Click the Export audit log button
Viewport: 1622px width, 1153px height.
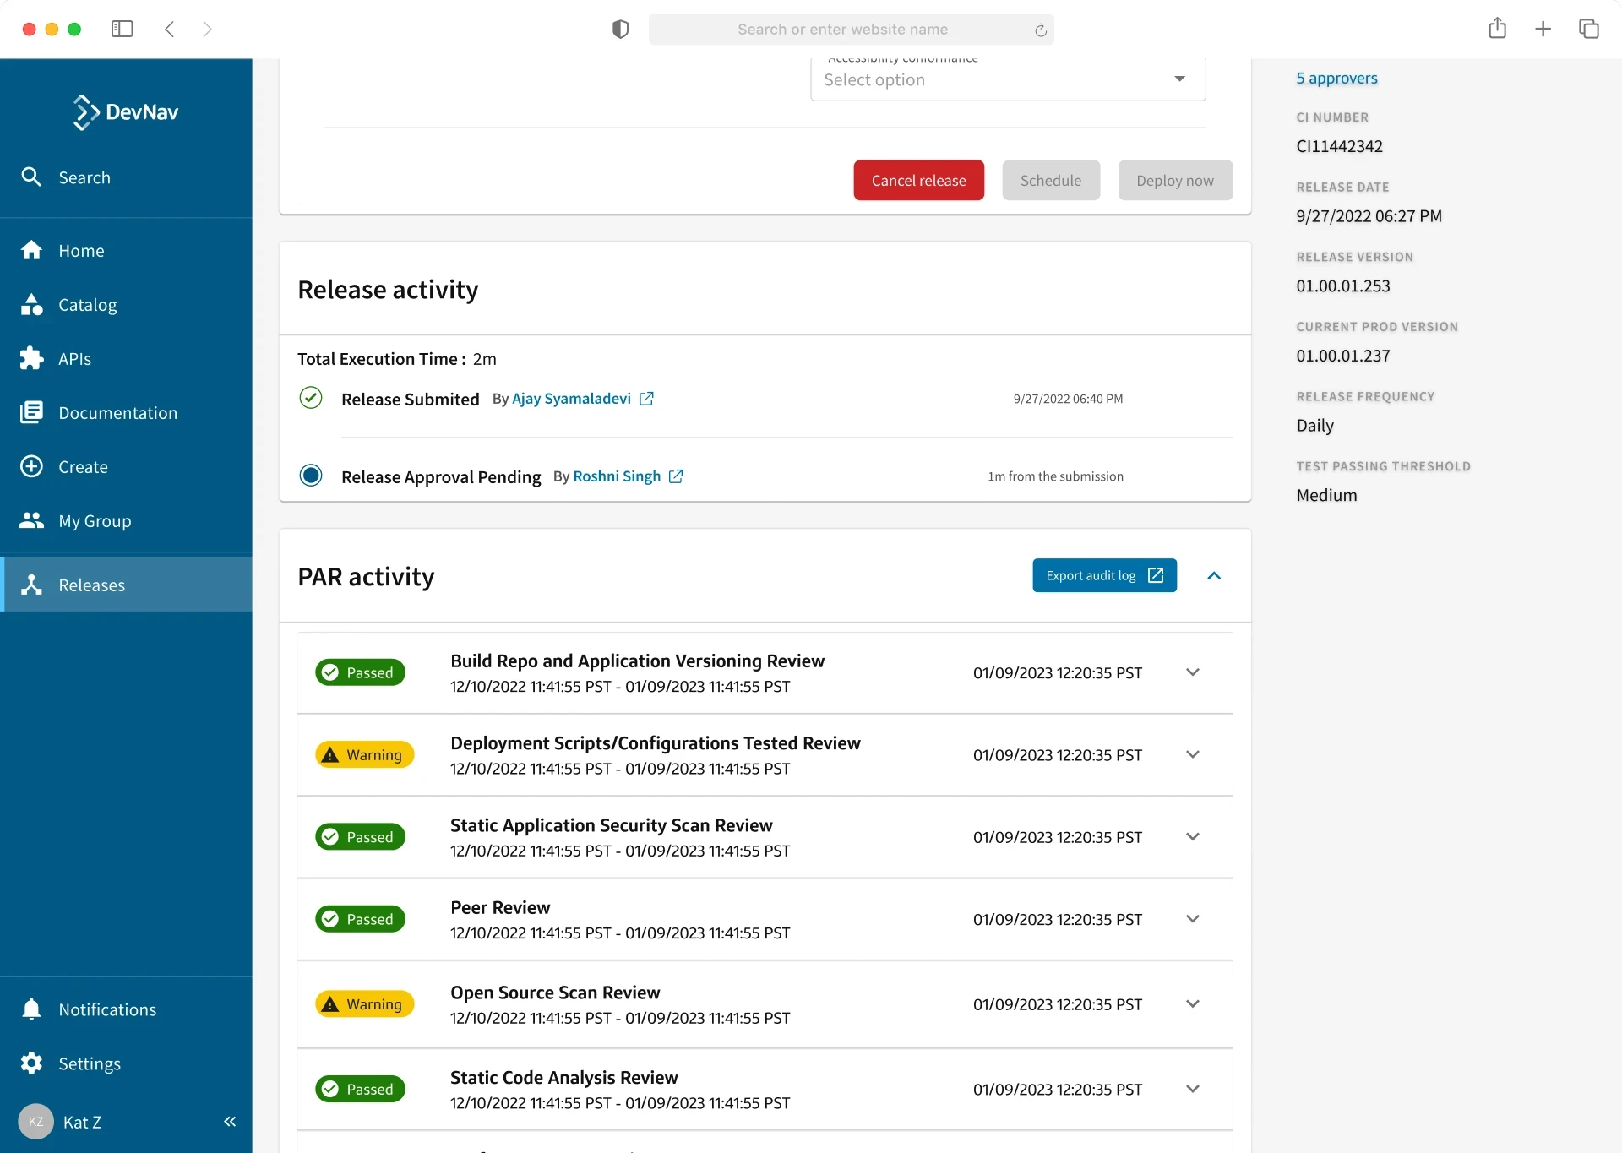coord(1103,575)
